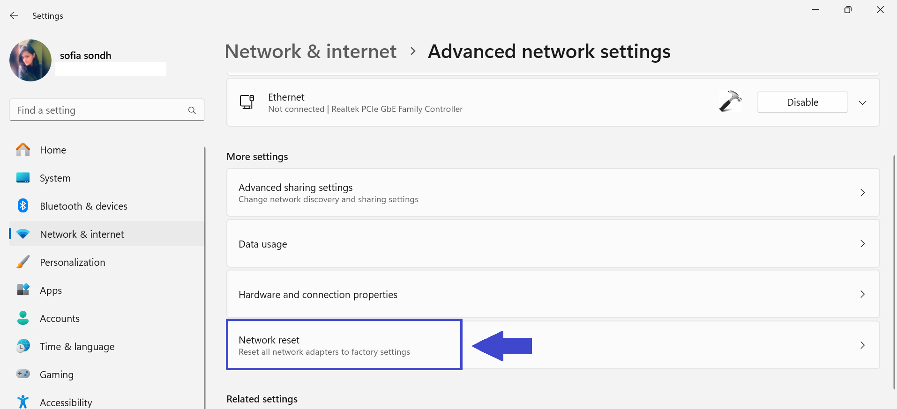Click the search magnifier icon
Screen dimensions: 897x409
click(x=192, y=110)
